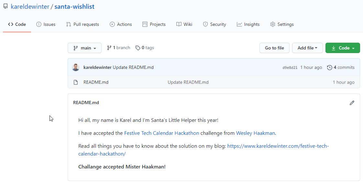
Task: Click the Go to file button
Action: (x=274, y=48)
